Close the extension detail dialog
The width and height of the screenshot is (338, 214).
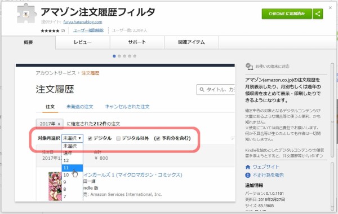pos(330,8)
